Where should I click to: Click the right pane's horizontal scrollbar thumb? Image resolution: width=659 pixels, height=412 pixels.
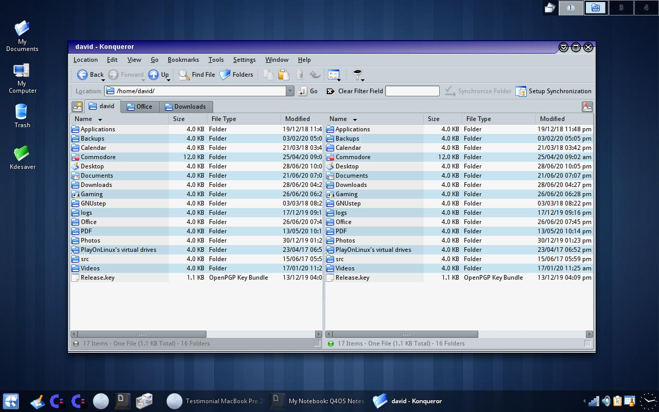point(406,334)
